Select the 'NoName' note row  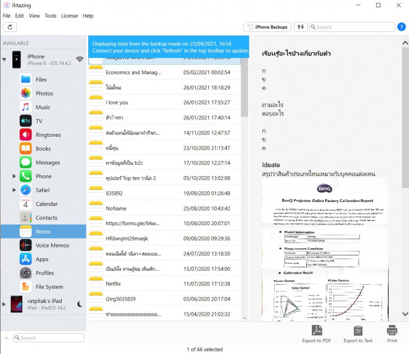click(164, 208)
